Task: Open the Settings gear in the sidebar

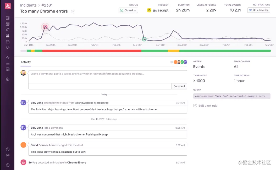Action: pos(8,79)
